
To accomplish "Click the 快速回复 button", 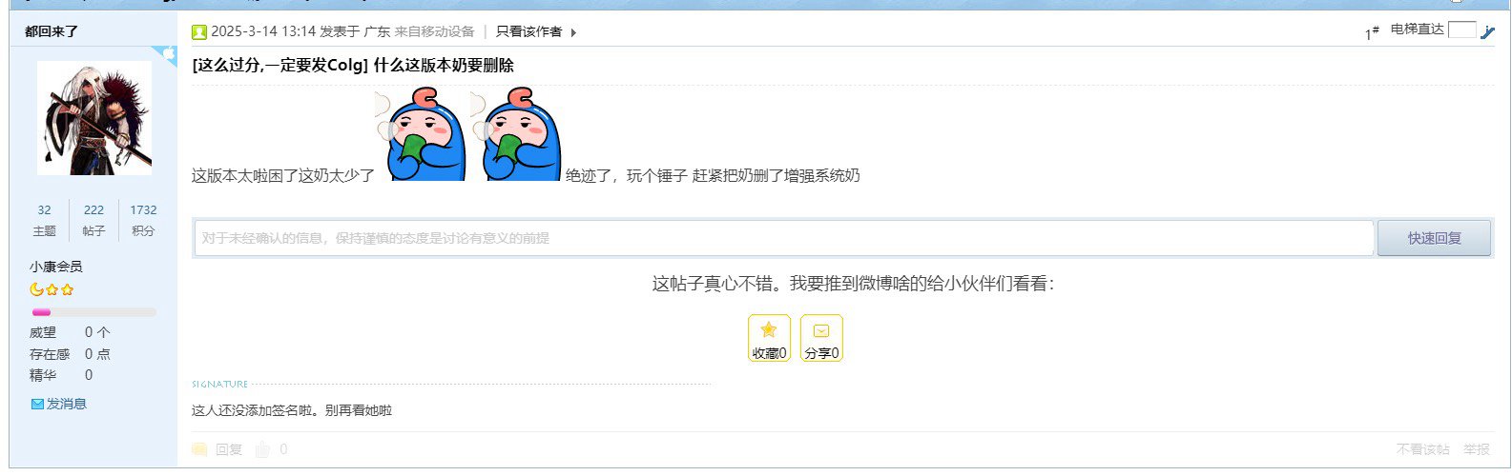I will coord(1434,238).
